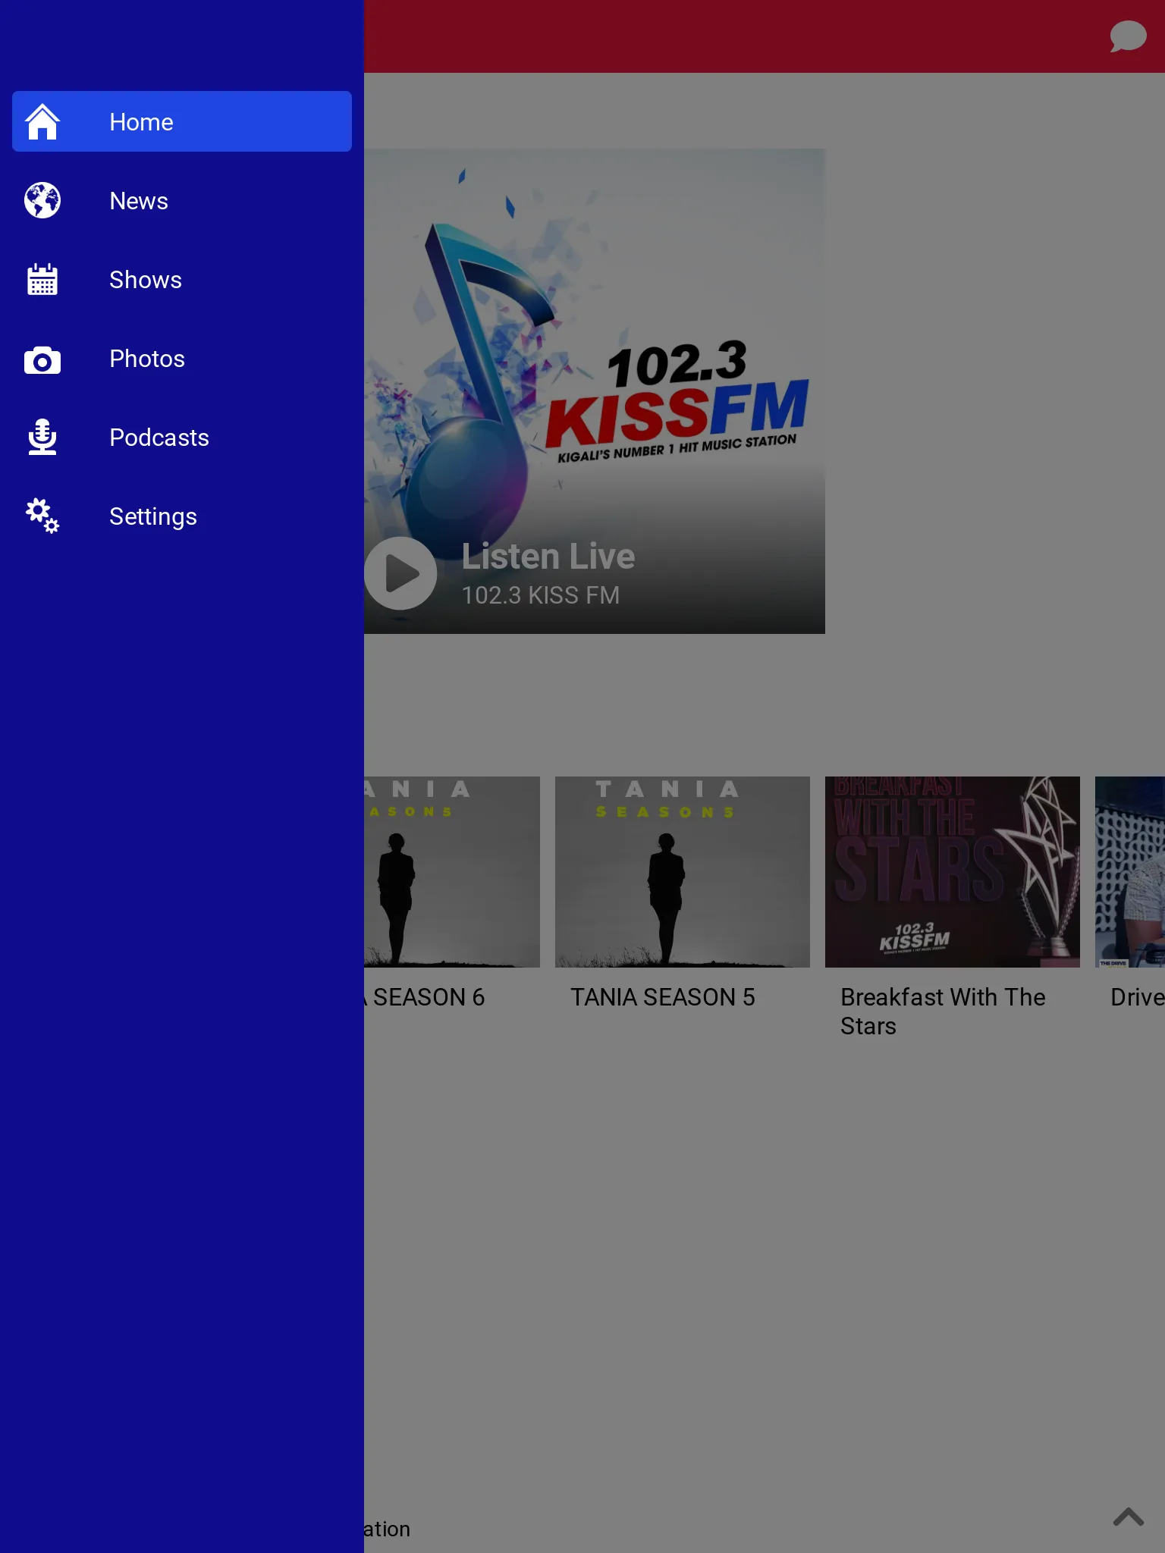Tap the "Listen Live" heading text
The height and width of the screenshot is (1553, 1165).
[548, 557]
